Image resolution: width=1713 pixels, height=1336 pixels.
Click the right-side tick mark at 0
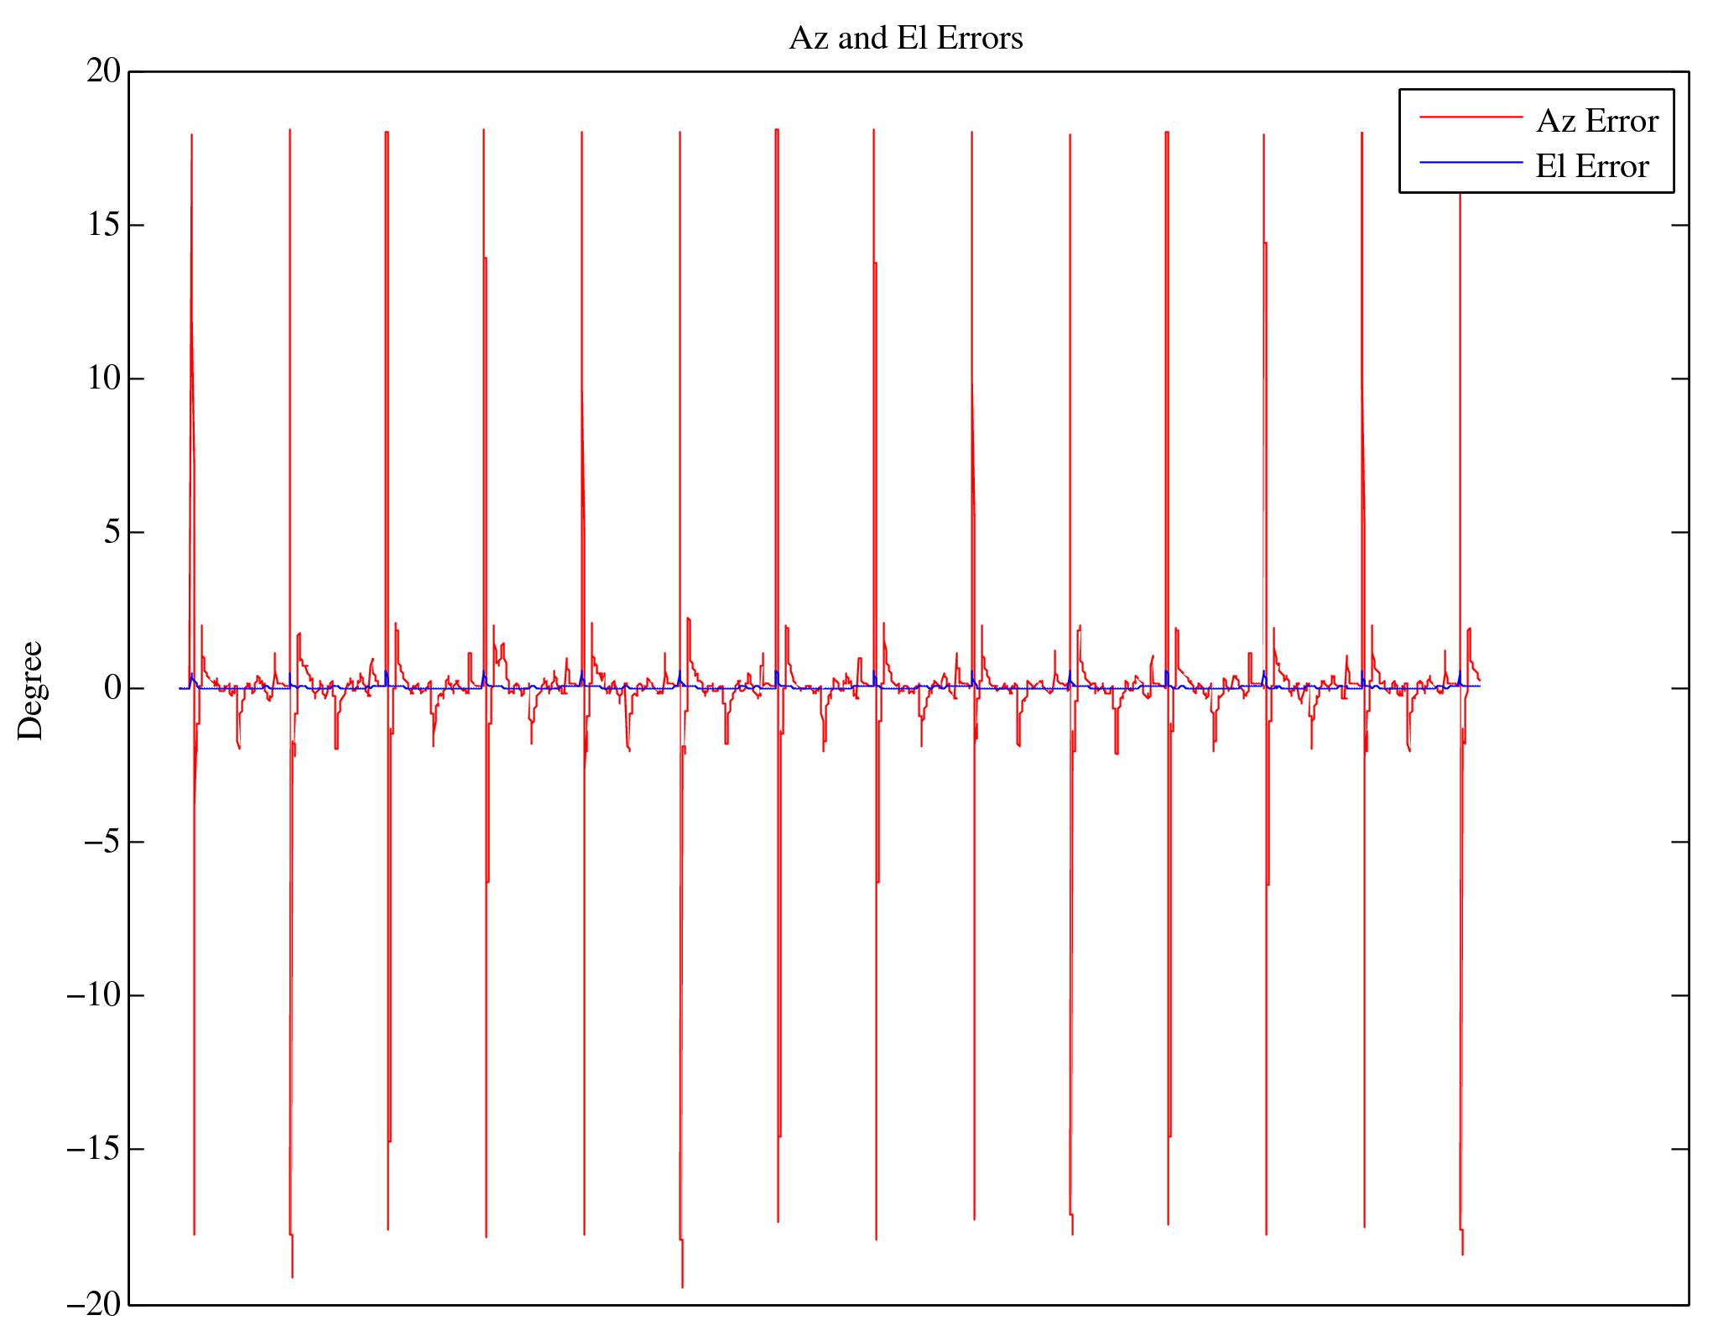1679,688
